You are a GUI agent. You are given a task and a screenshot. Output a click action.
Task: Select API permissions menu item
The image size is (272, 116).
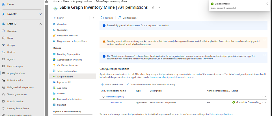tap(73, 77)
